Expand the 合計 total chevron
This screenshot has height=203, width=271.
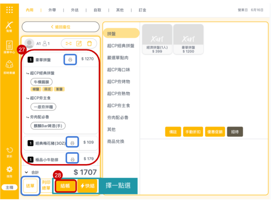pos(26,172)
